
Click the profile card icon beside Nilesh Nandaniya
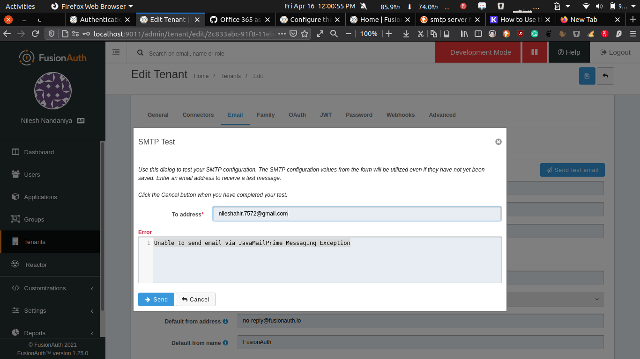point(81,121)
